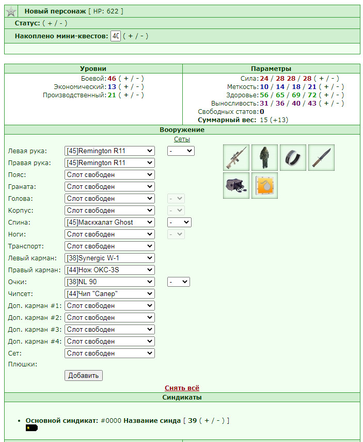Click the Новый персонаж character name
This screenshot has width=363, height=442.
coord(55,11)
